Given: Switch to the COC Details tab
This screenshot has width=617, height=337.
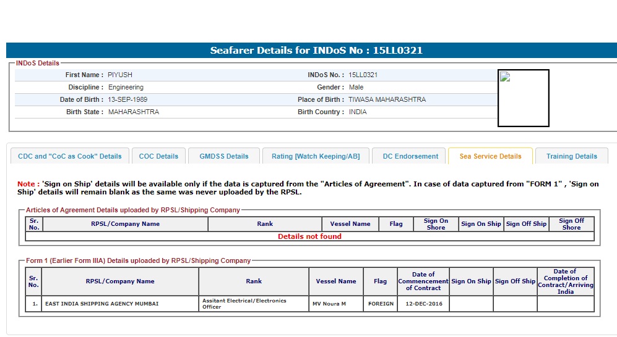Looking at the screenshot, I should coord(158,156).
